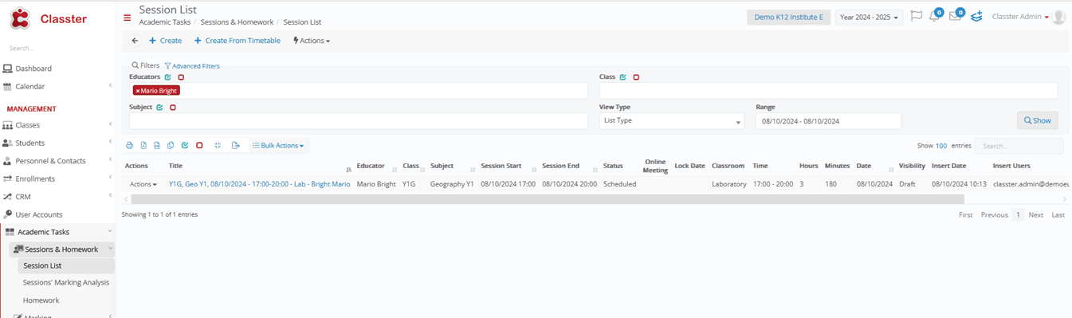Select all Educators with the teal check
1072x318 pixels.
[x=168, y=77]
